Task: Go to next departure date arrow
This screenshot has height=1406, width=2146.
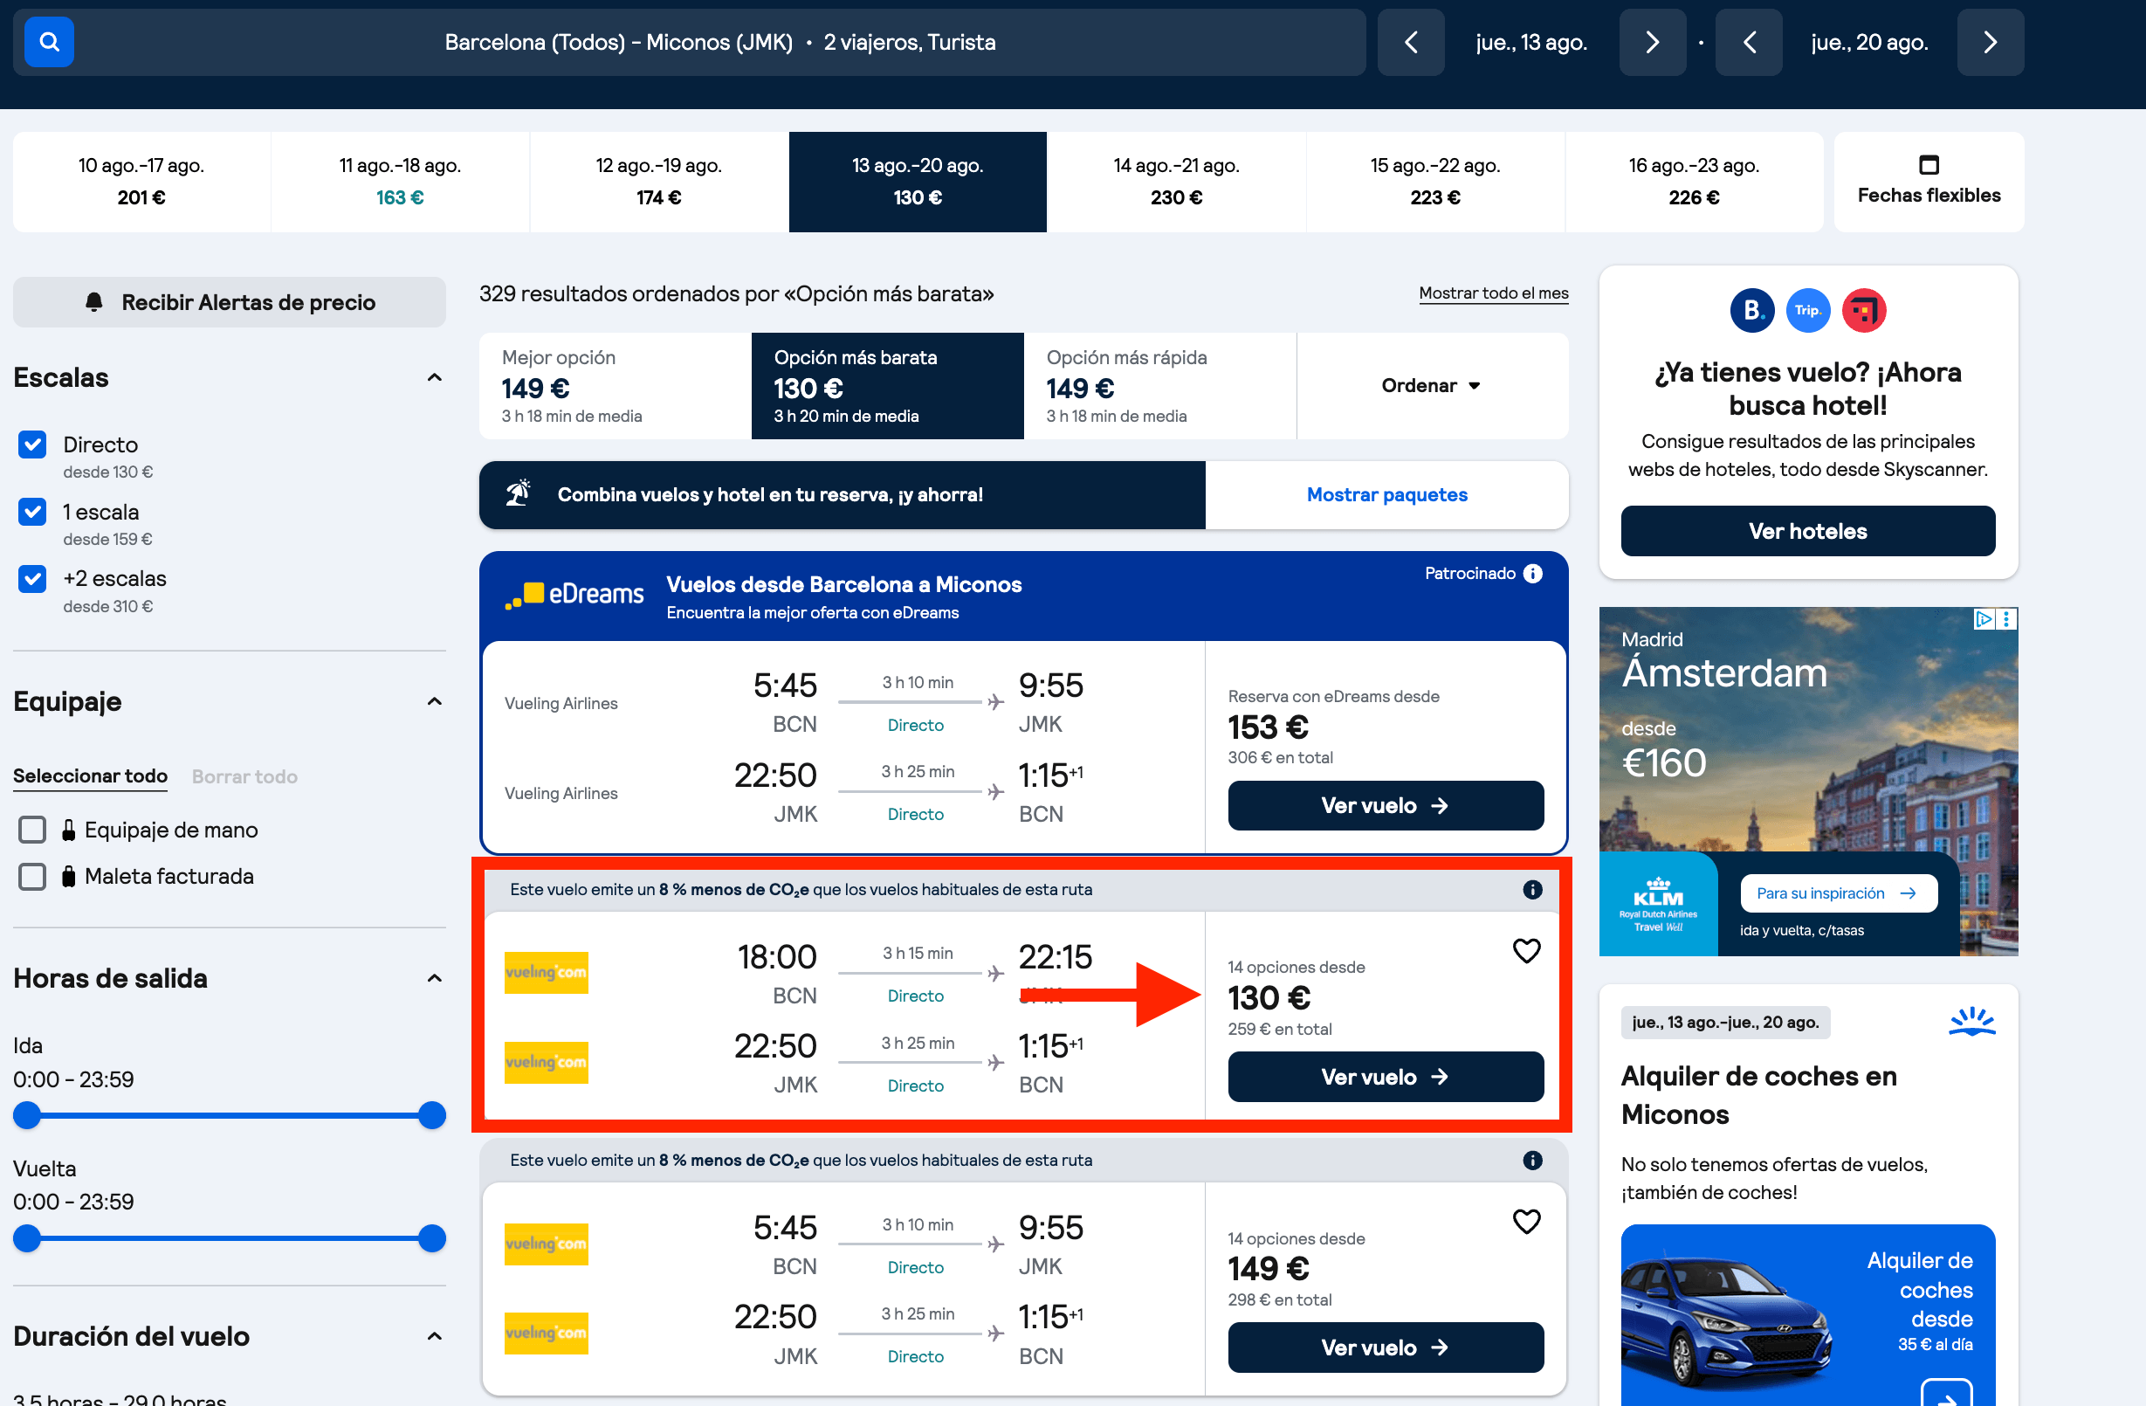Action: click(1652, 43)
